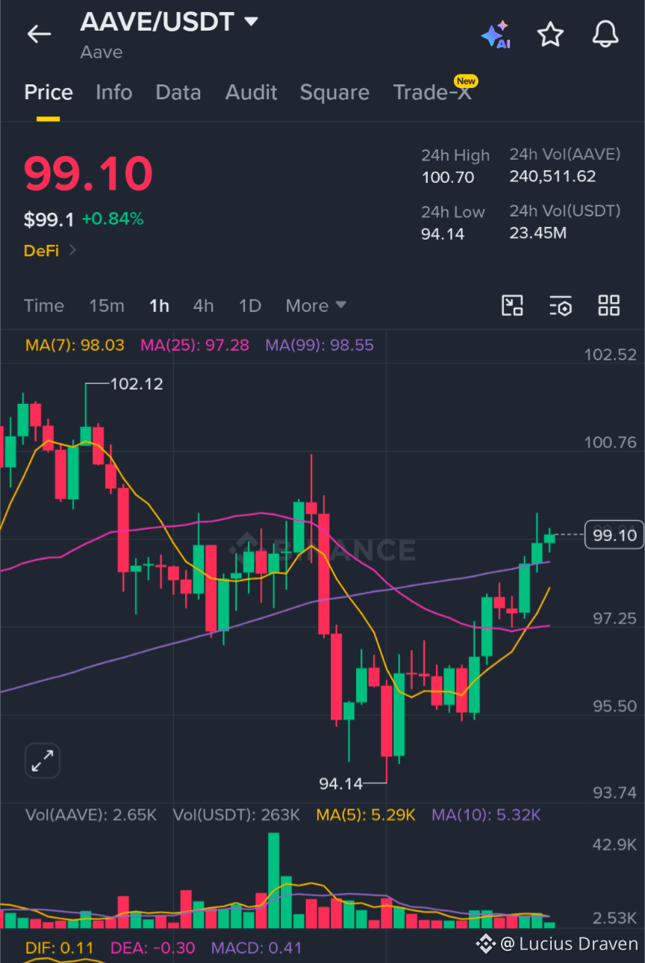
Task: Open the grid layout icon
Action: coord(609,305)
